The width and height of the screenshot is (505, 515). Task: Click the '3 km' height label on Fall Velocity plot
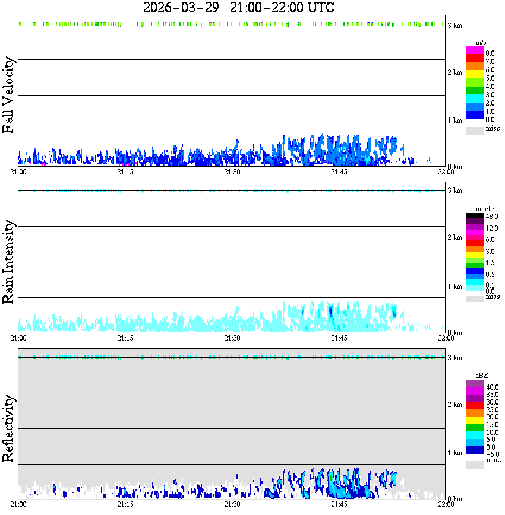tap(454, 26)
